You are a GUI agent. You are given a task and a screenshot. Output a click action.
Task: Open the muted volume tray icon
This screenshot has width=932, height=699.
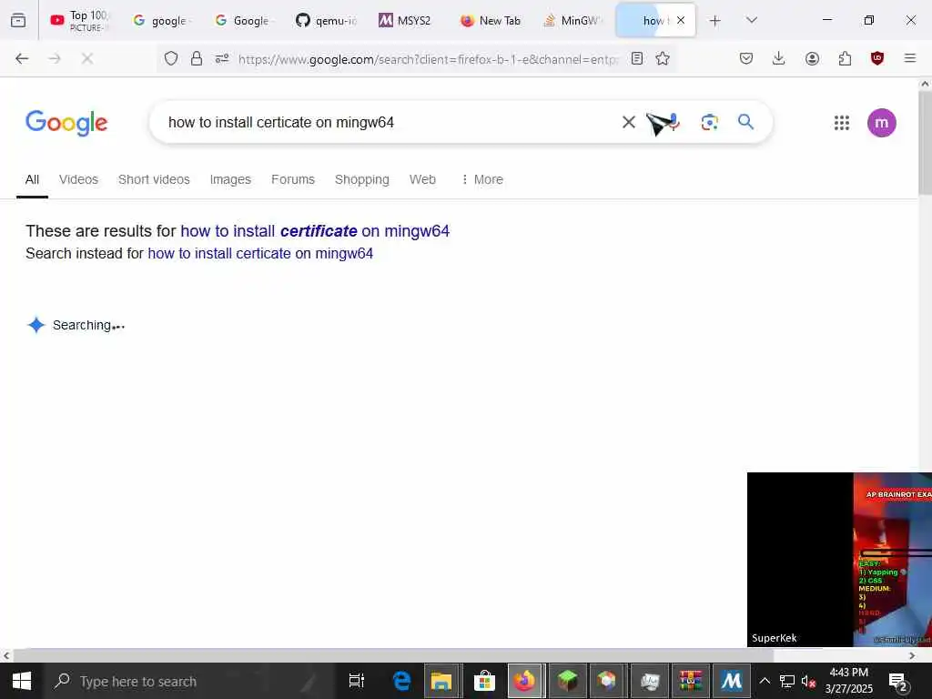[808, 681]
